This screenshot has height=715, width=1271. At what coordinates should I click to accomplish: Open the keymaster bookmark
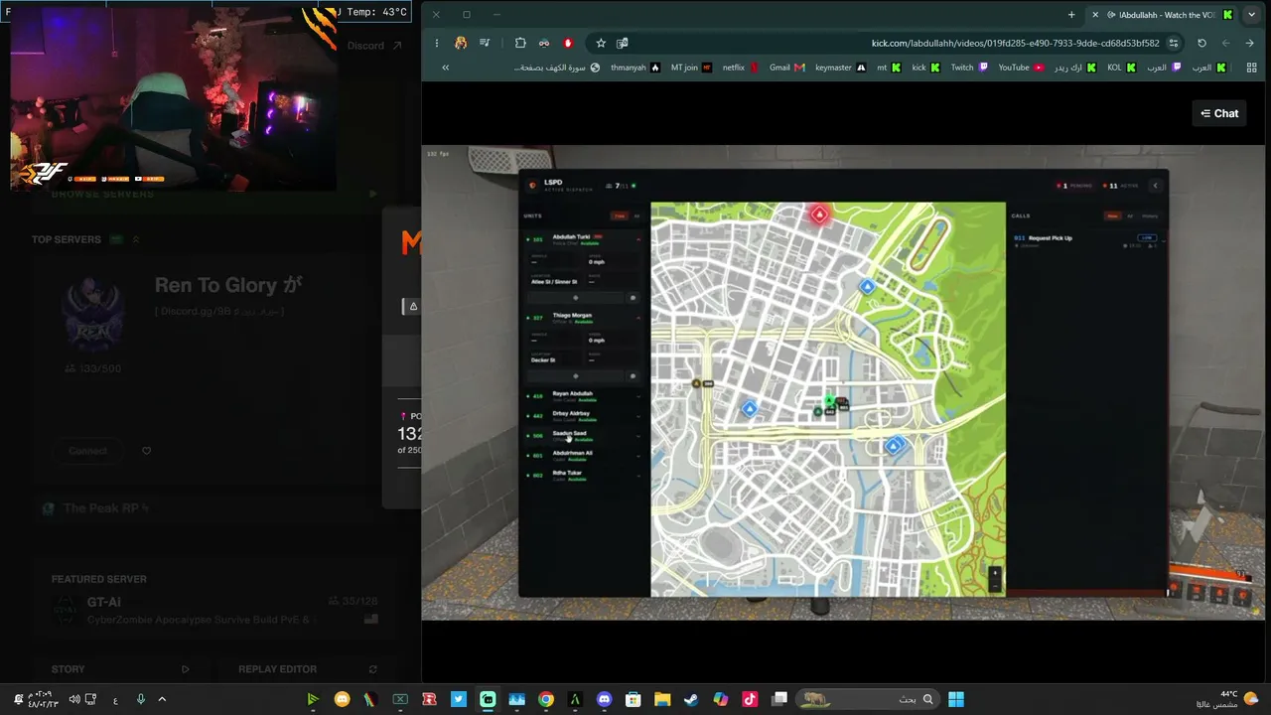click(x=840, y=68)
